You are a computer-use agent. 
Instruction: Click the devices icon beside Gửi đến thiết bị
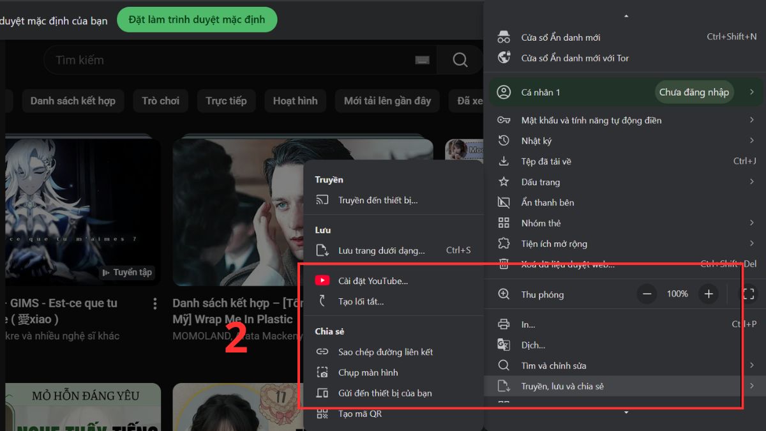coord(322,393)
